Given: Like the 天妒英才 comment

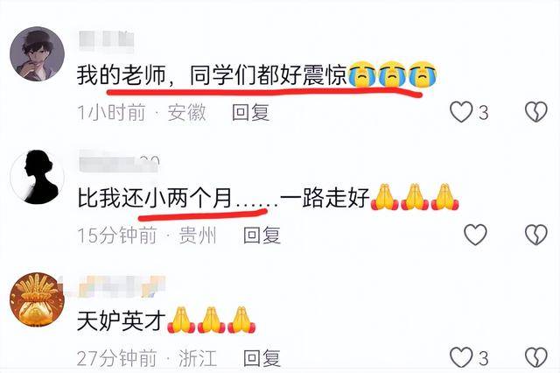Looking at the screenshot, I should (461, 357).
